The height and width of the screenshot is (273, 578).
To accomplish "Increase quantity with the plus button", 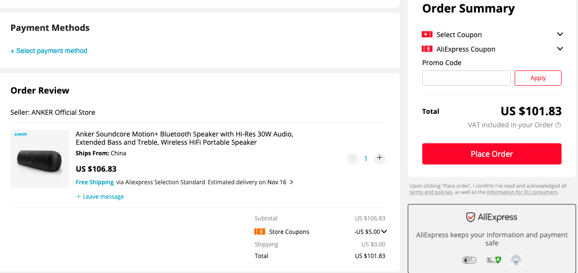I will 379,158.
